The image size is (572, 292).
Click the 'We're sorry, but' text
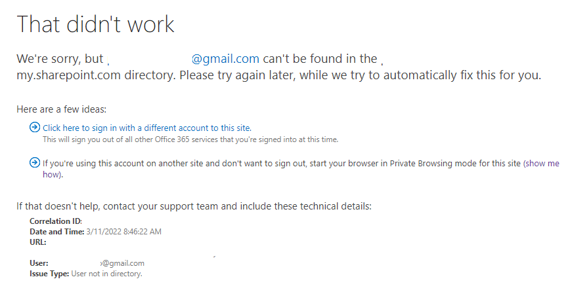click(x=60, y=59)
